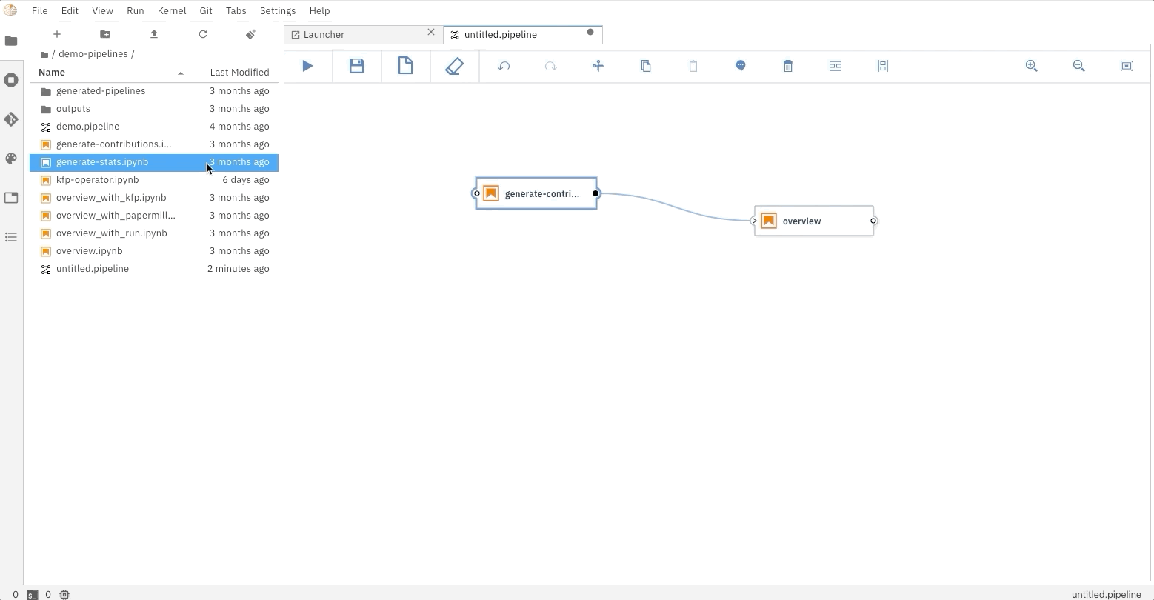Select overview.ipynb in the file list

tap(154, 251)
